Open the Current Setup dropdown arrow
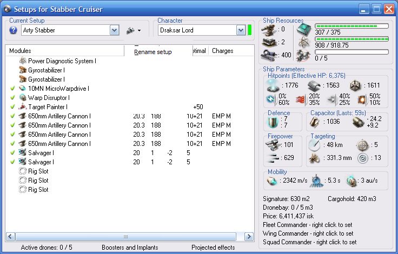 pos(114,30)
